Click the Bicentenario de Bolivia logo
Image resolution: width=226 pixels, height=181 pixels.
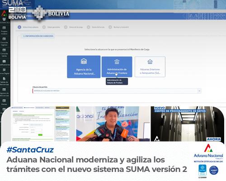17,13
